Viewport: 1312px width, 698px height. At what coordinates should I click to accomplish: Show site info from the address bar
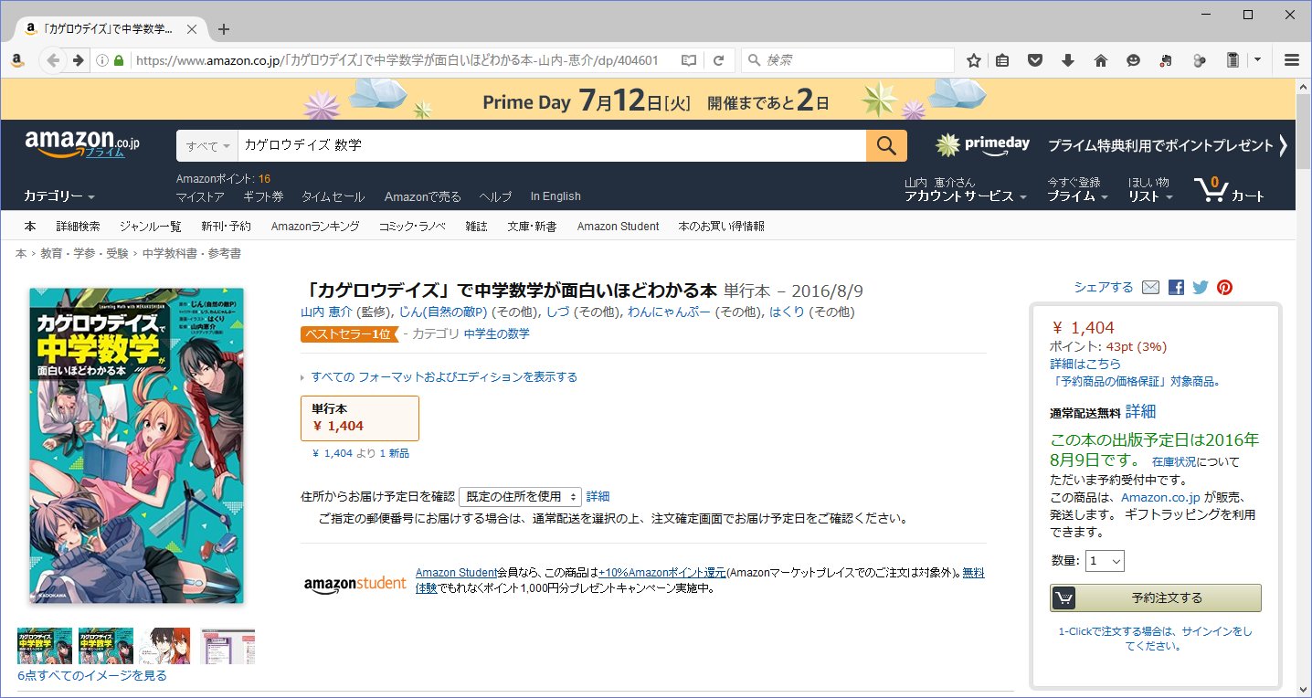point(102,60)
